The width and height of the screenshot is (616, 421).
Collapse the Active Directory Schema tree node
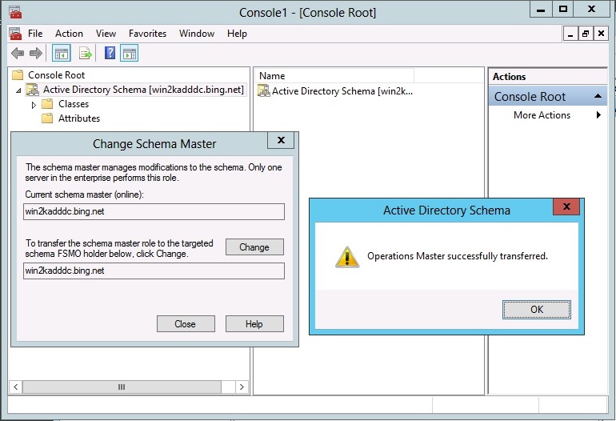pos(18,90)
